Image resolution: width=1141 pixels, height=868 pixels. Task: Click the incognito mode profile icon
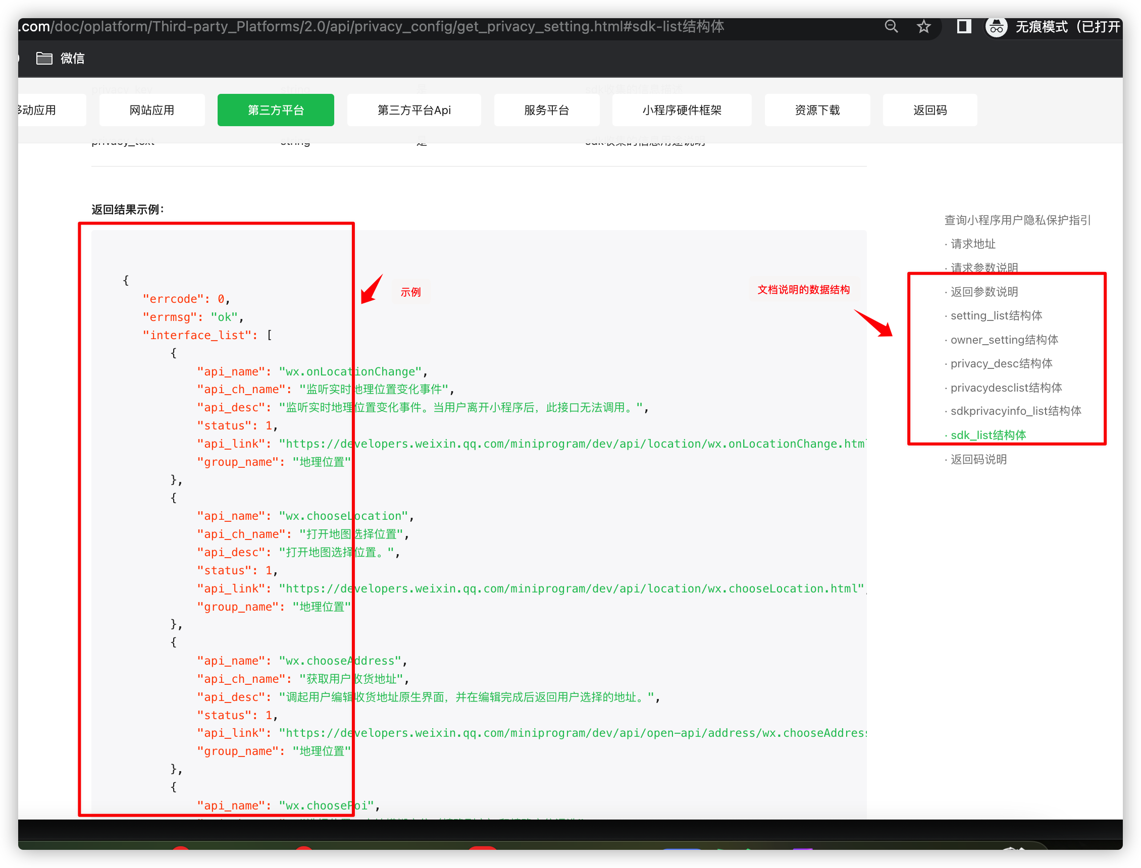pyautogui.click(x=996, y=26)
